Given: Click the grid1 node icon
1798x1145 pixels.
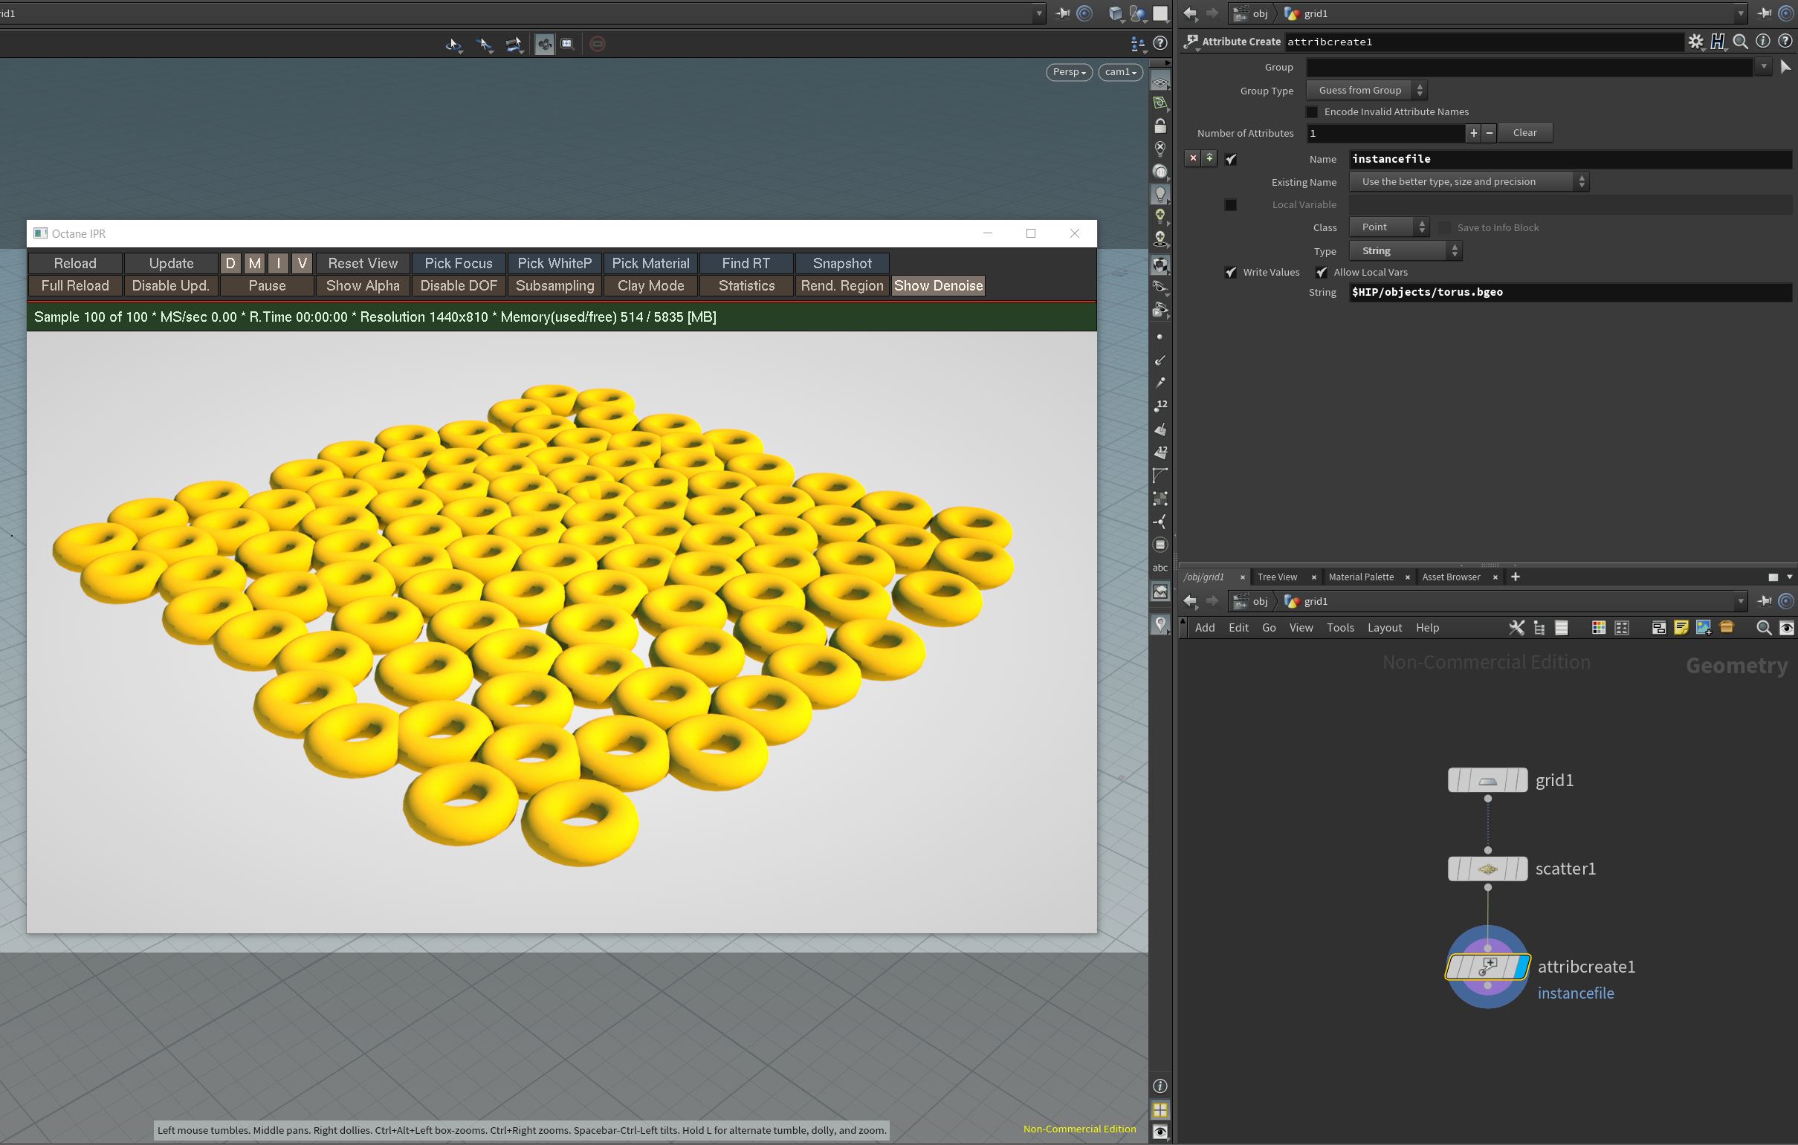Looking at the screenshot, I should pyautogui.click(x=1487, y=781).
